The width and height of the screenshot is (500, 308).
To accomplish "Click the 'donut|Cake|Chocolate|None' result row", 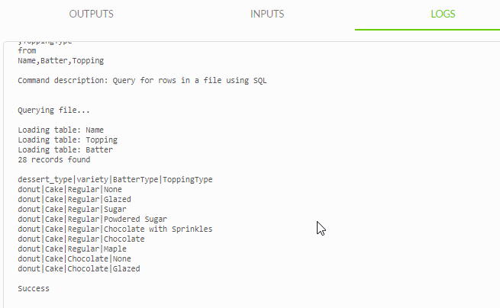I will point(74,258).
